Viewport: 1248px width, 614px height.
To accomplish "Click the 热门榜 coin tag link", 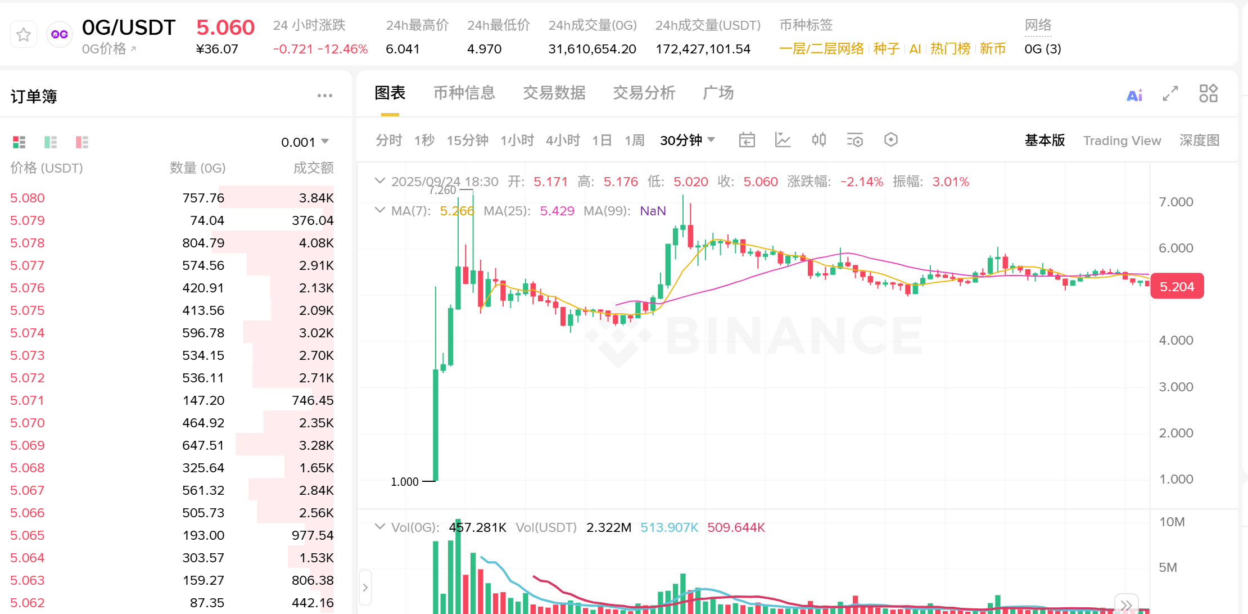I will pyautogui.click(x=950, y=49).
